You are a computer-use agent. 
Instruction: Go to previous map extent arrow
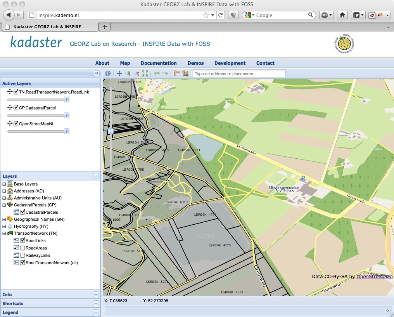tap(157, 73)
